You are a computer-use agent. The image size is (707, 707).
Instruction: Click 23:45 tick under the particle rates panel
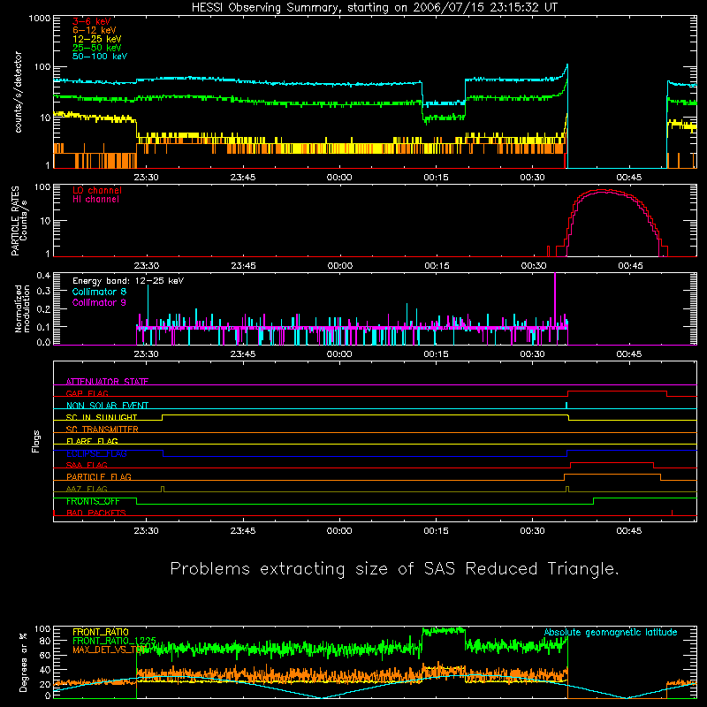(x=244, y=266)
